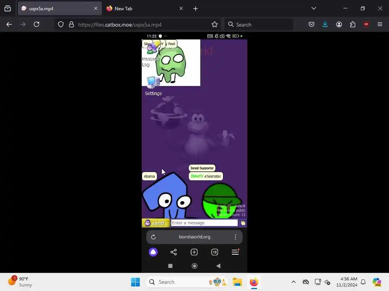Open tracking protection shield info
The image size is (389, 291).
click(61, 25)
